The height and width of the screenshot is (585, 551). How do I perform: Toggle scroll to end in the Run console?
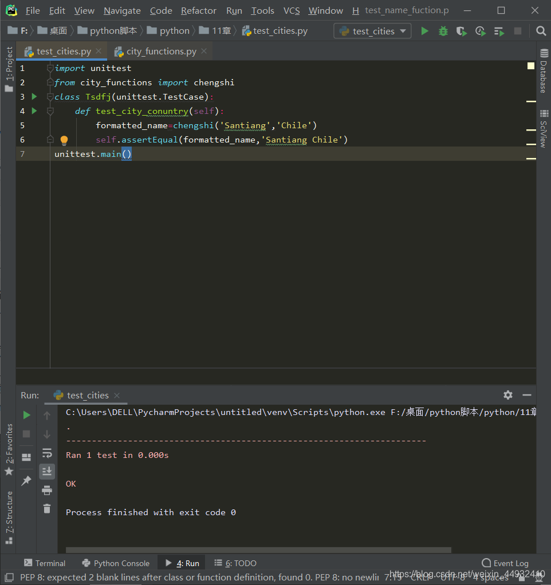click(x=46, y=472)
